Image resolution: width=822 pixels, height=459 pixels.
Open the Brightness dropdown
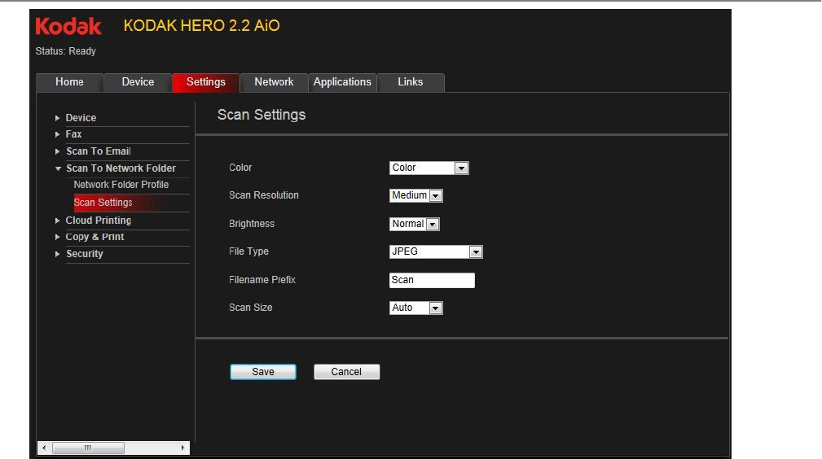pos(414,224)
